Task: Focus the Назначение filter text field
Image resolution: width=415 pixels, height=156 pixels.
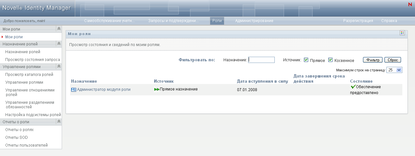Action: coord(261,60)
